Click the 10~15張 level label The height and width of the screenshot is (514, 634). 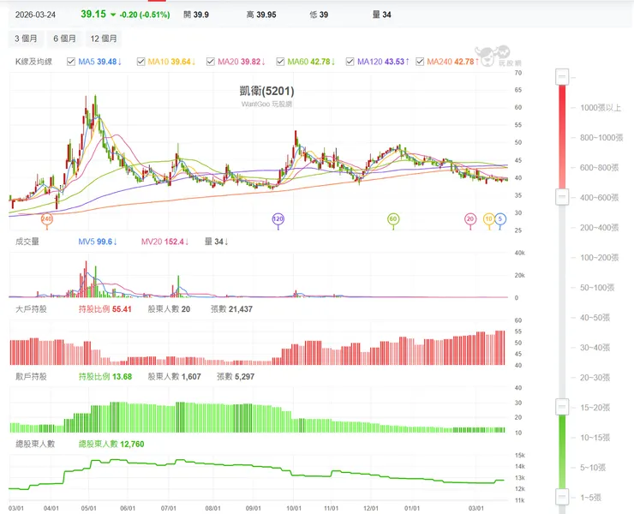(595, 438)
